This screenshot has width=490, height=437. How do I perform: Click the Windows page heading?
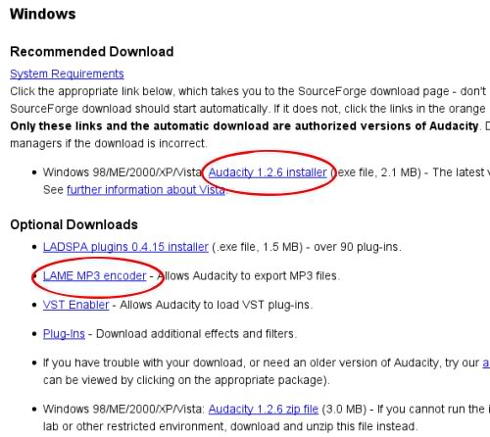coord(43,14)
